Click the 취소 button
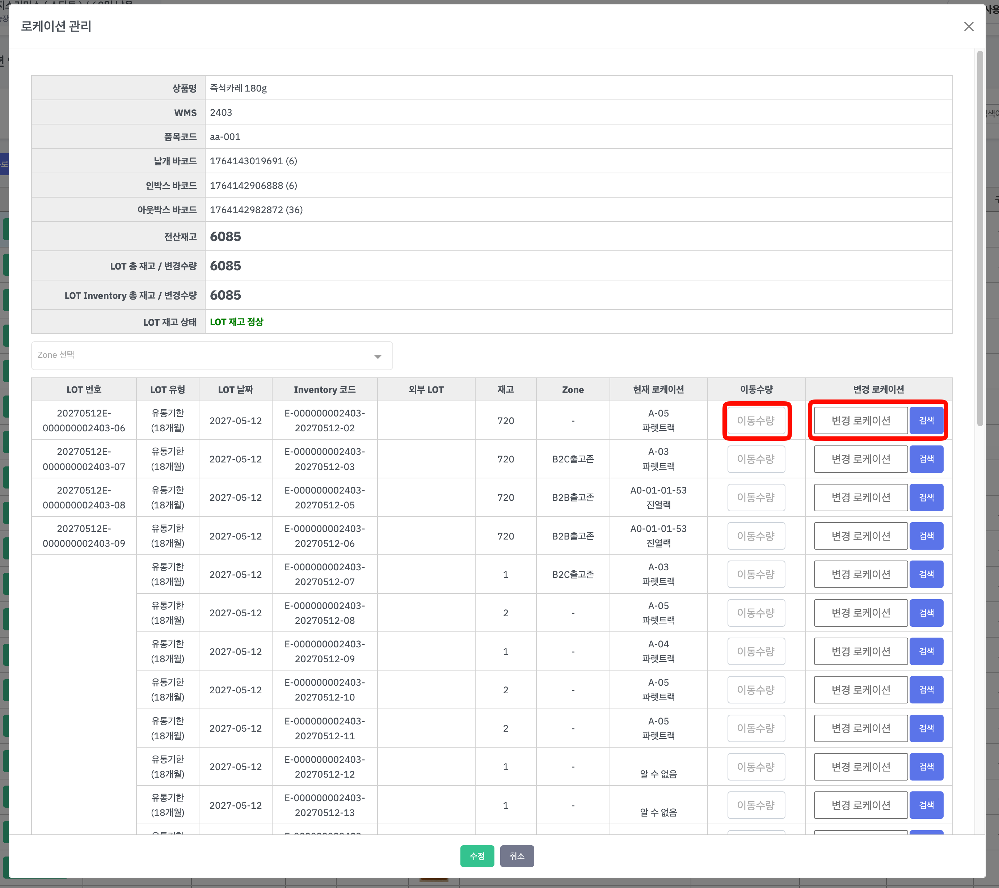 (x=517, y=856)
